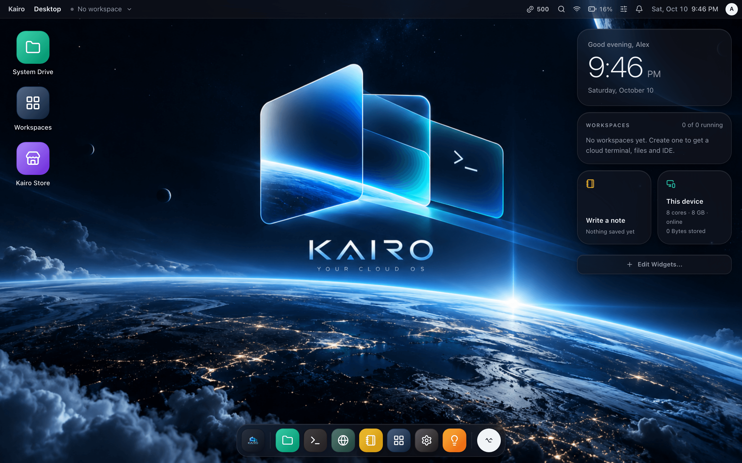Image resolution: width=742 pixels, height=463 pixels.
Task: Open search from the top bar magnifier
Action: pos(561,9)
